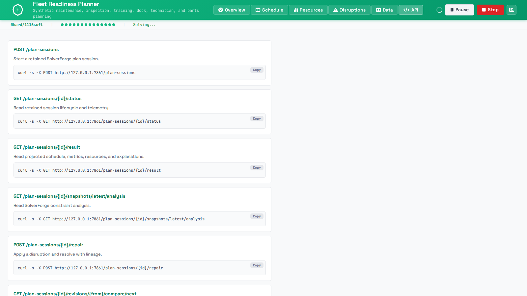Screen dimensions: 527x296
Task: Copy the result endpoint curl command
Action: pos(257,168)
